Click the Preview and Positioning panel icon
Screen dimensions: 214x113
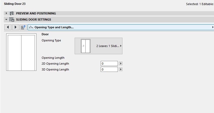point(12,13)
